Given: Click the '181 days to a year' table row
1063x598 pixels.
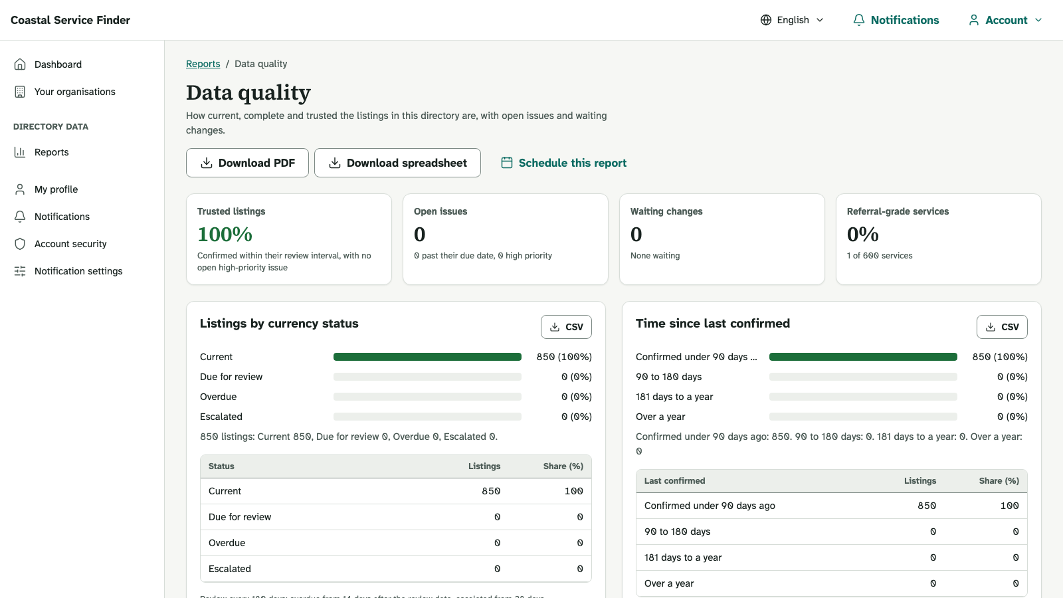Looking at the screenshot, I should pos(832,557).
